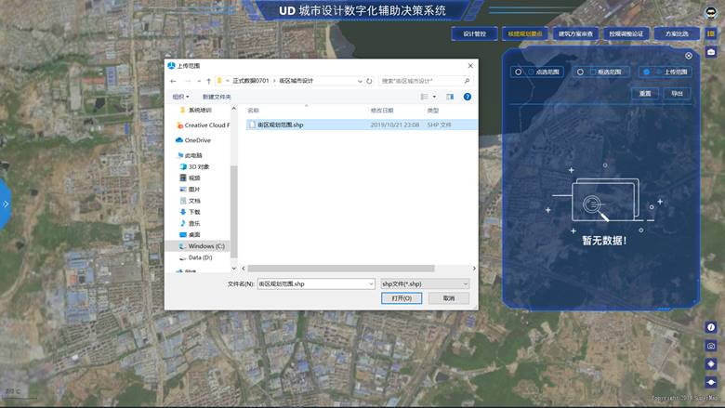Open the dialog help icon
725x408 pixels.
click(x=467, y=97)
